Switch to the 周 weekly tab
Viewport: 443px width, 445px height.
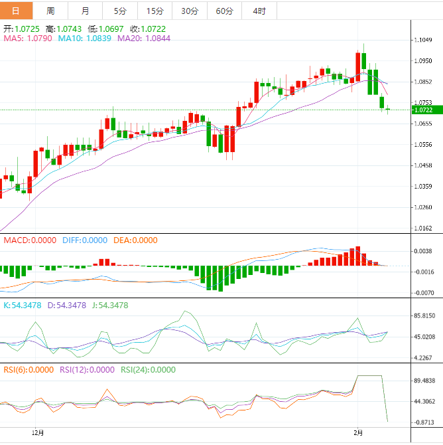(52, 11)
